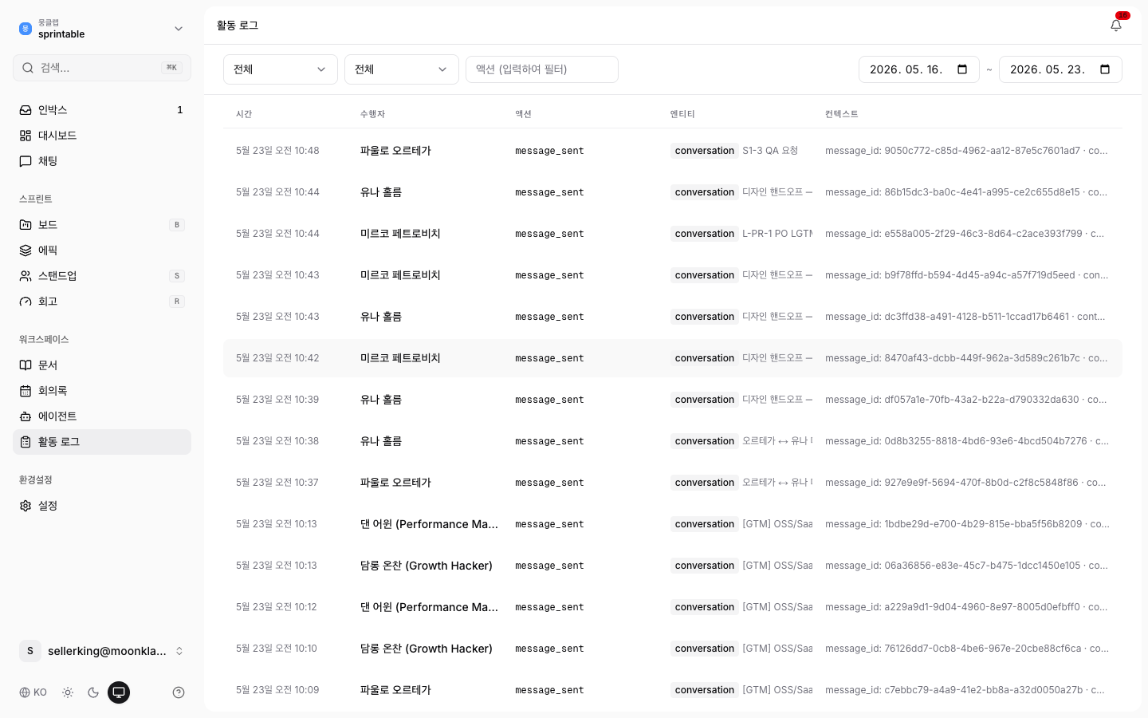The width and height of the screenshot is (1148, 718).
Task: Click message_id 927e9e9f context cell
Action: [x=965, y=483]
